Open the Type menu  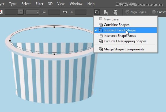13,4
